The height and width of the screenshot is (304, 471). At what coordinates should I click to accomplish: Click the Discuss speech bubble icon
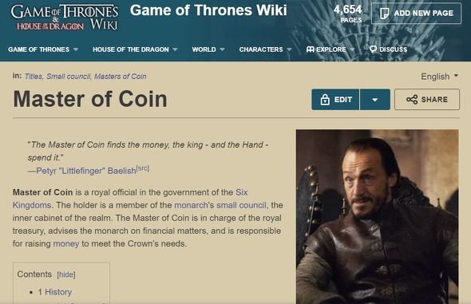373,49
